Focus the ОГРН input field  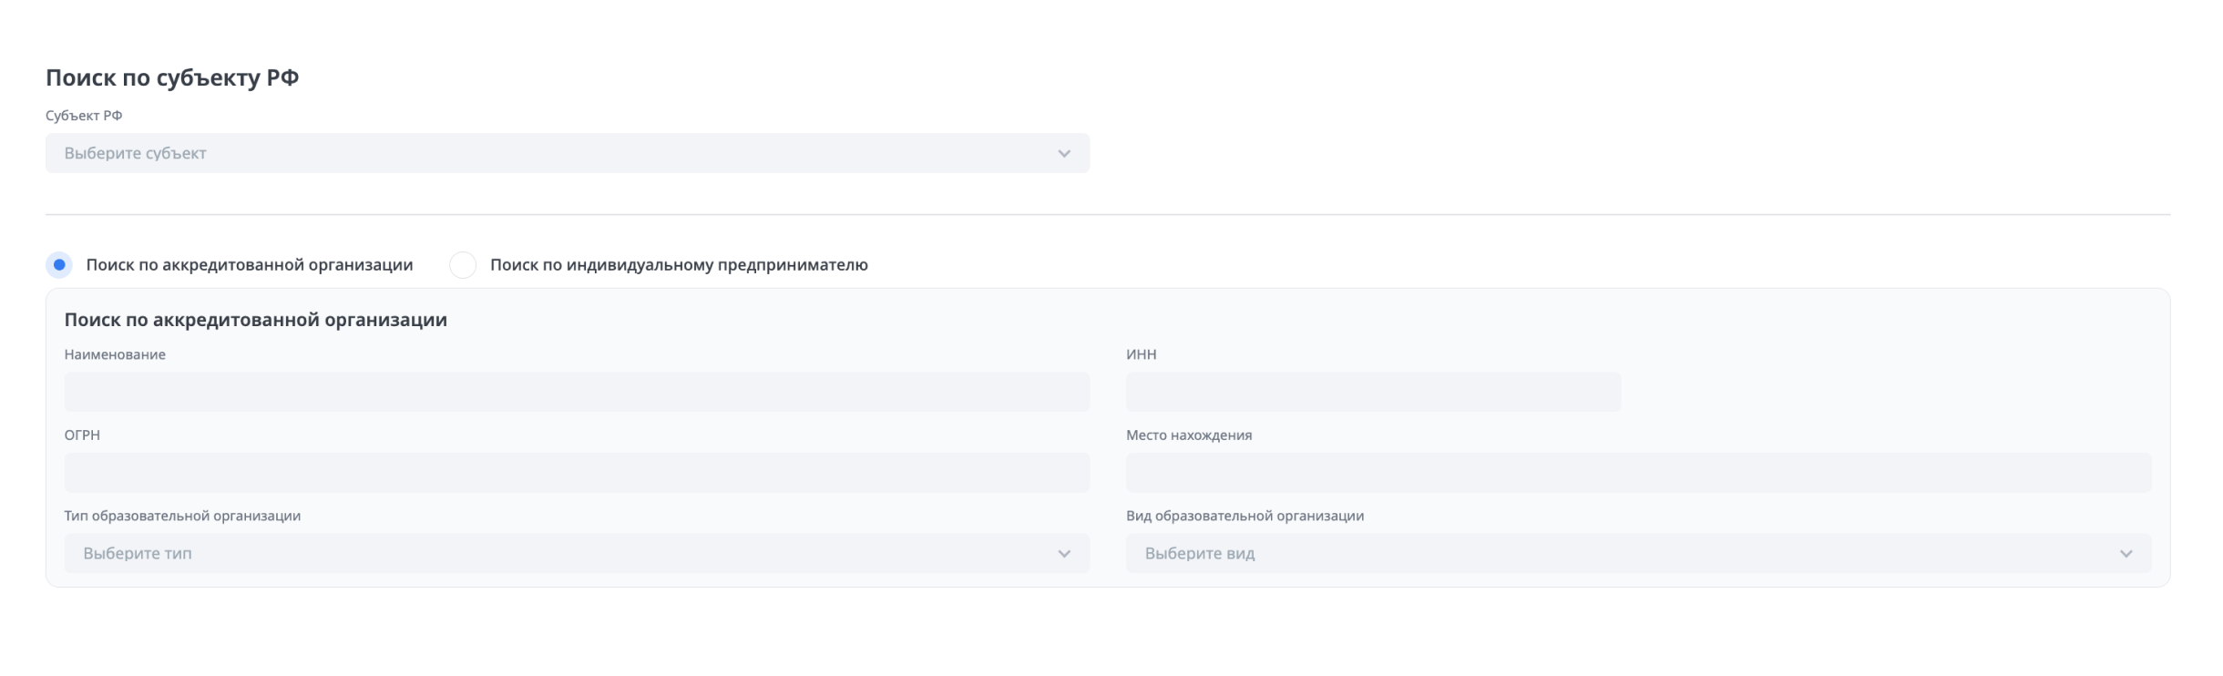tap(576, 473)
